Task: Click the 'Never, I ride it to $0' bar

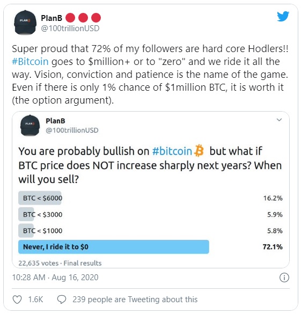Action: 114,247
